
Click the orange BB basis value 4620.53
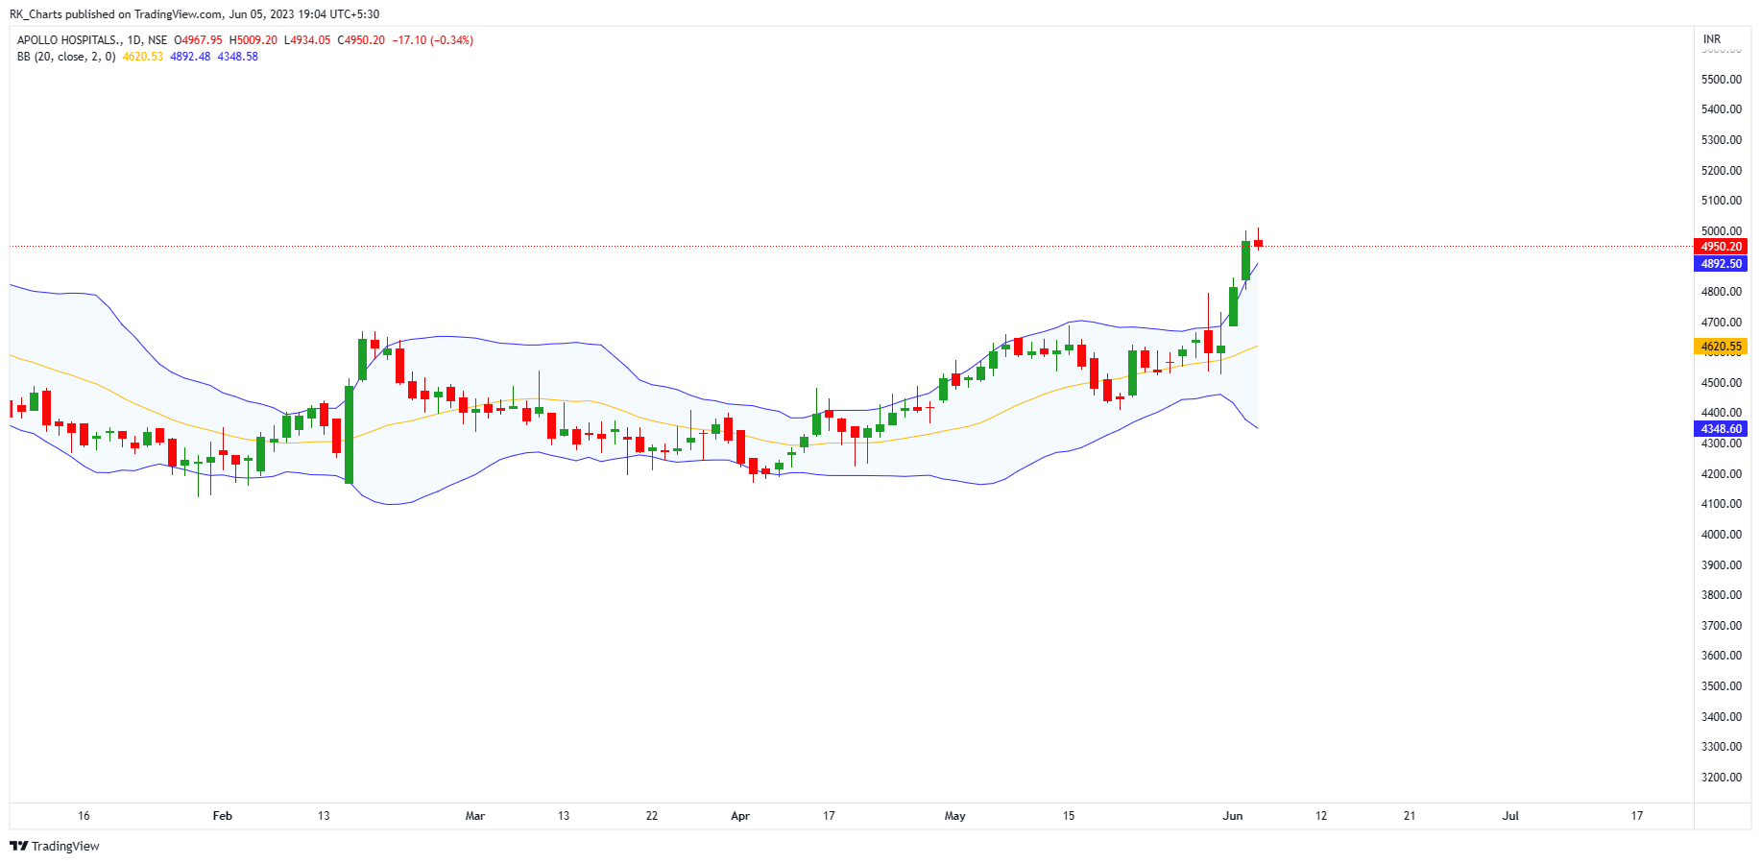(143, 57)
